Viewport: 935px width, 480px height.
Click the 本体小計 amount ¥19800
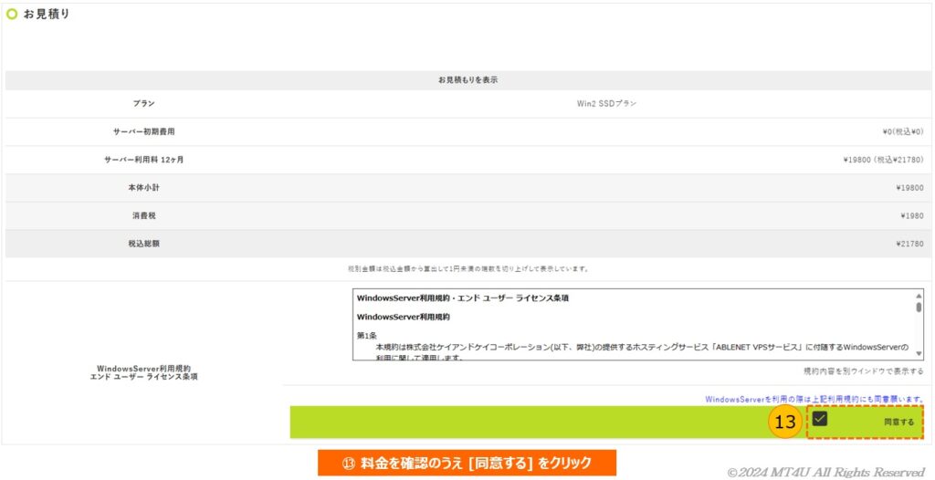[909, 188]
